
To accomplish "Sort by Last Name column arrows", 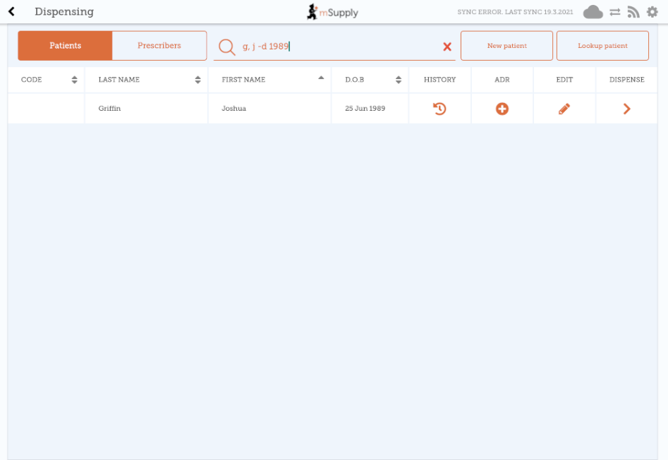I will click(198, 80).
